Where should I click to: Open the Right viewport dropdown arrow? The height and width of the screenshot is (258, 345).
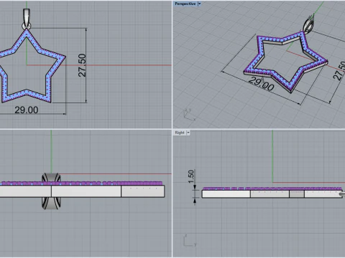[x=188, y=133]
